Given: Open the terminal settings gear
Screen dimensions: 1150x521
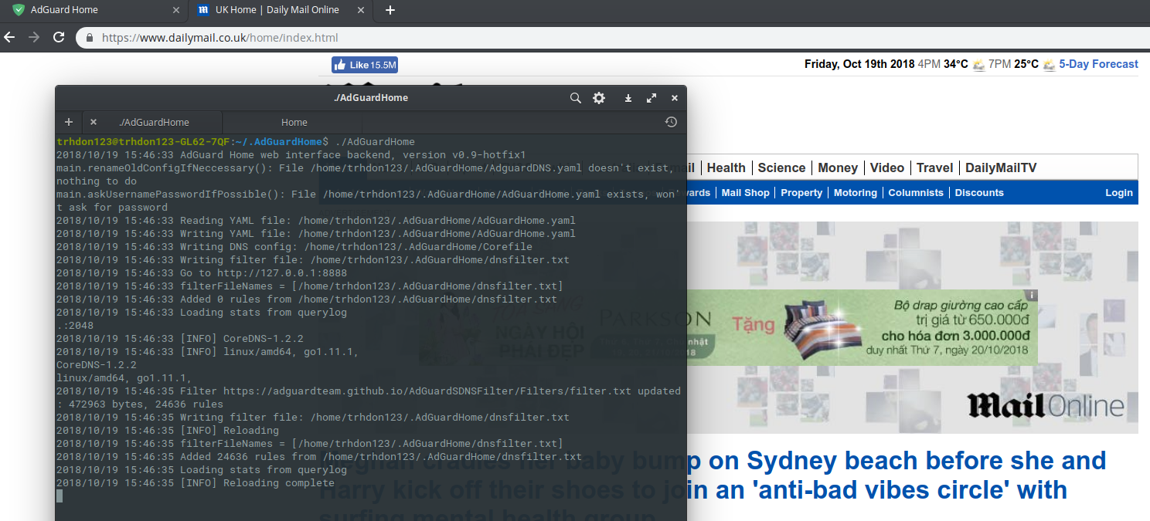Looking at the screenshot, I should 599,98.
